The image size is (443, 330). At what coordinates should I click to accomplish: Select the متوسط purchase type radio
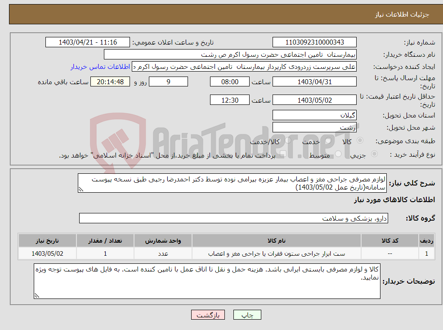338,154
